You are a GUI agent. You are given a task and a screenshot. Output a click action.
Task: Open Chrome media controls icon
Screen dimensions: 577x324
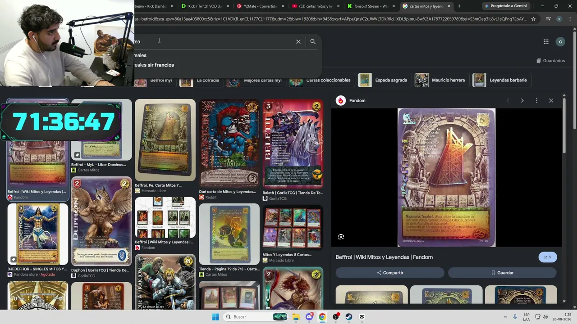pyautogui.click(x=548, y=19)
